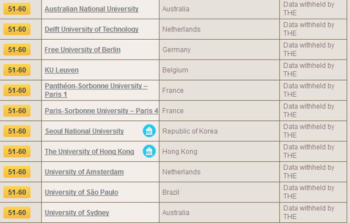The width and height of the screenshot is (350, 223).
Task: Open the University of Sydney link
Action: (x=77, y=212)
